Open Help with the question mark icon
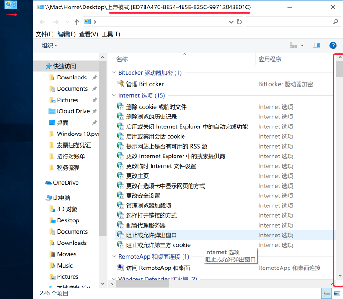The image size is (343, 299). [x=333, y=46]
